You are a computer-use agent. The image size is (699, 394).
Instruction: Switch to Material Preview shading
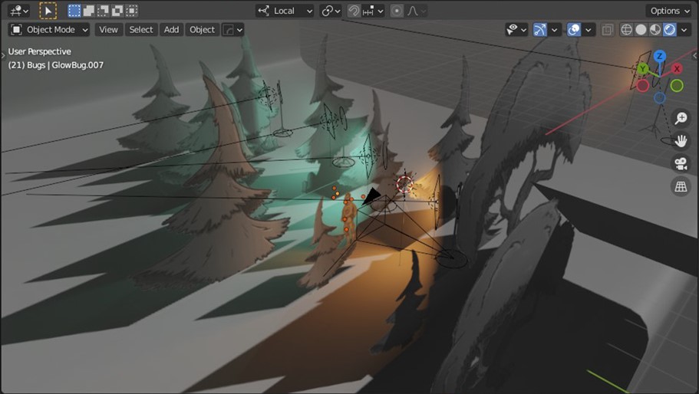[x=654, y=30]
